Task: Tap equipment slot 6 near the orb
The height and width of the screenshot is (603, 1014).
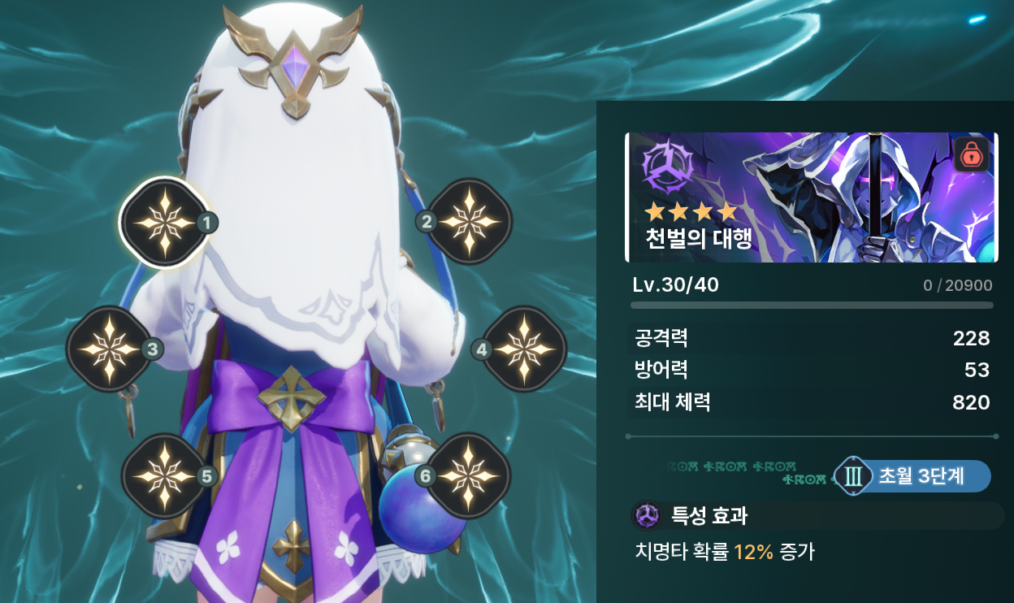Action: (470, 475)
